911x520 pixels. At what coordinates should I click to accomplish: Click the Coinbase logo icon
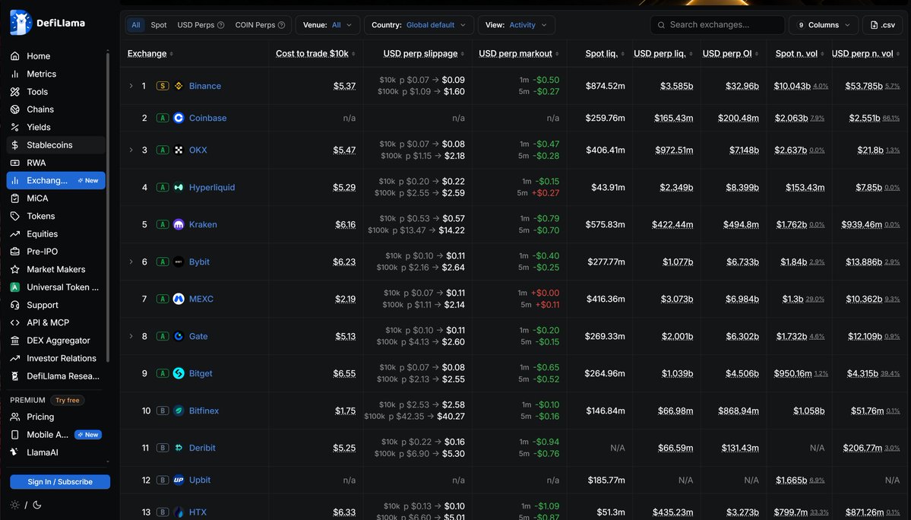[179, 118]
